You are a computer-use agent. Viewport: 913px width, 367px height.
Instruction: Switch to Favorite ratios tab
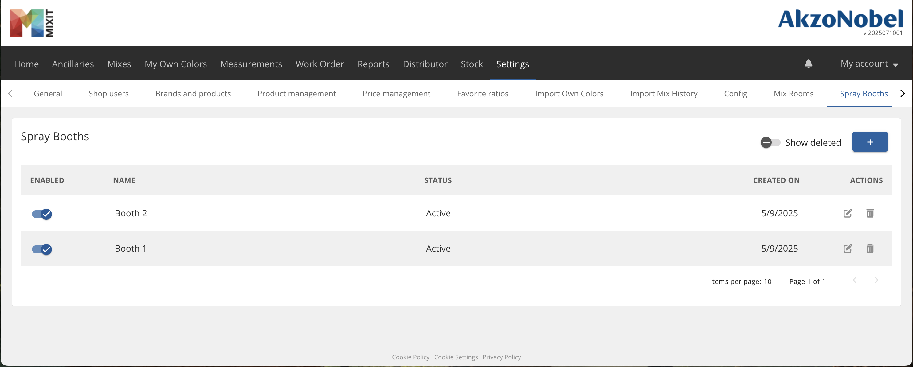point(482,93)
